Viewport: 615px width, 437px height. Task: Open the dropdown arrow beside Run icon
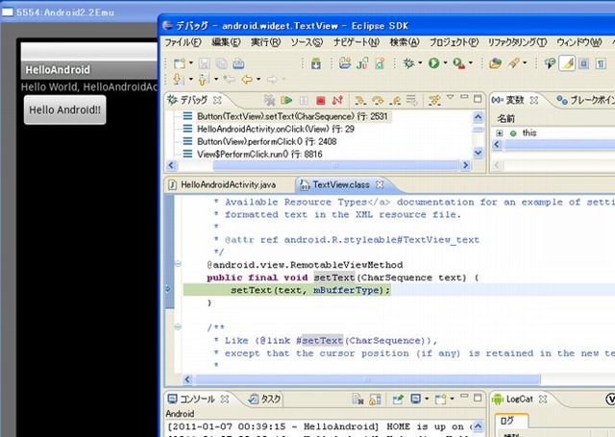pos(445,63)
